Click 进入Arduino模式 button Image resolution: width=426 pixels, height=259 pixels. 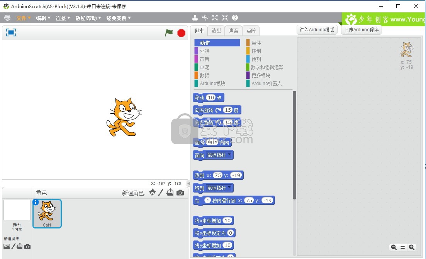click(317, 30)
